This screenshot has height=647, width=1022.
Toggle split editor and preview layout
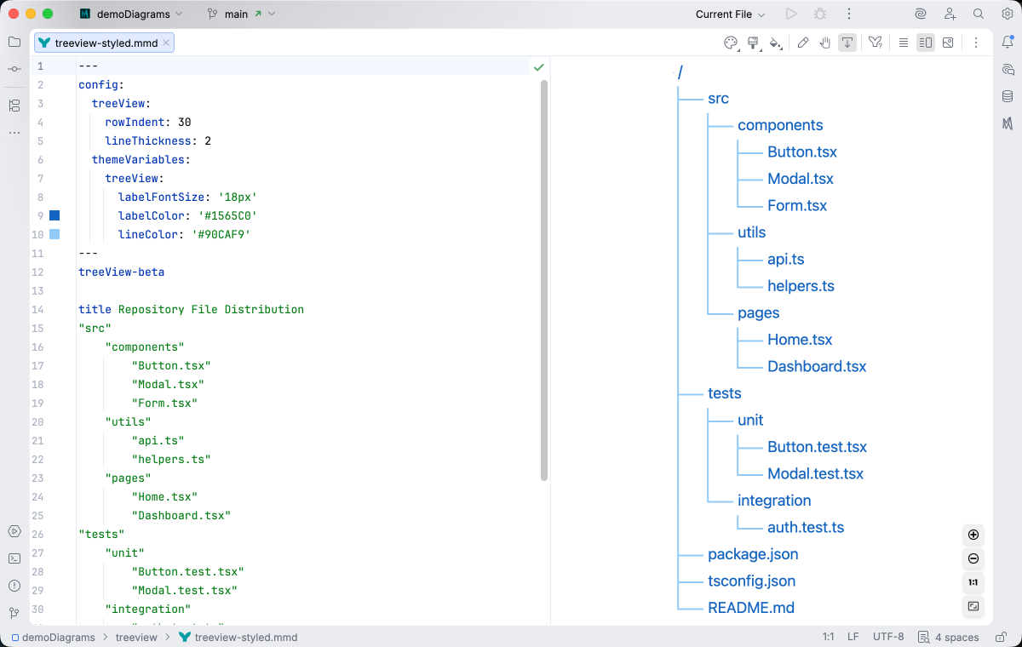coord(925,43)
